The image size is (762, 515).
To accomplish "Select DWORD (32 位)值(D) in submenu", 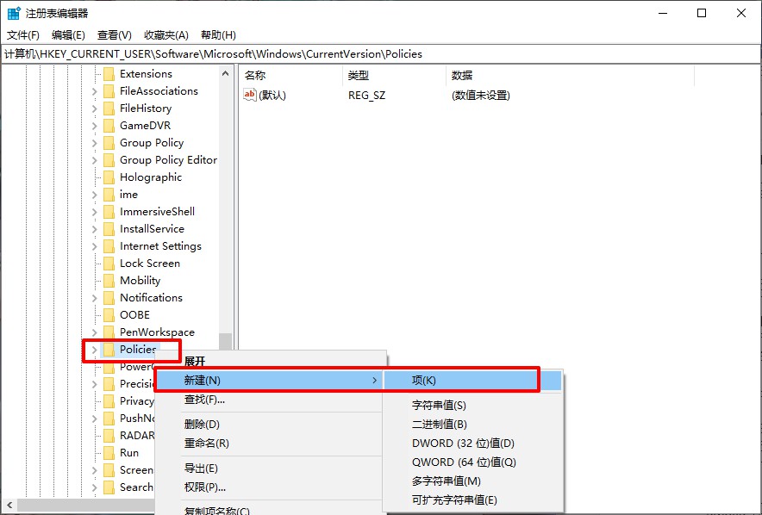I will point(463,444).
